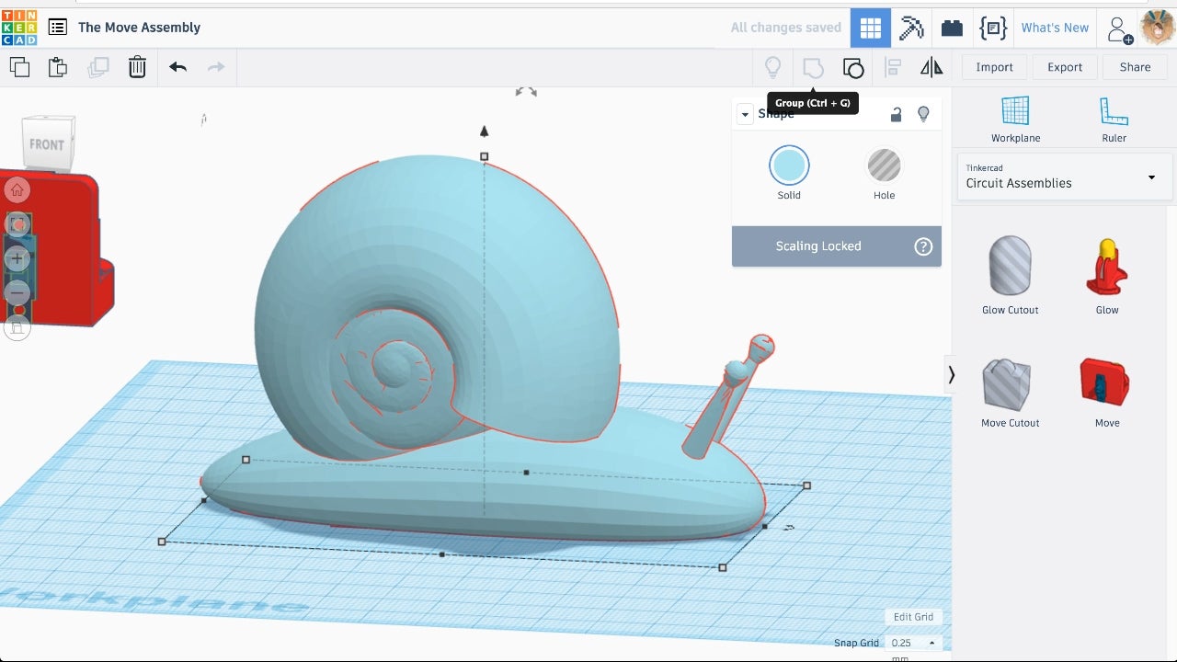Click the invite collaborator icon

tap(1119, 29)
